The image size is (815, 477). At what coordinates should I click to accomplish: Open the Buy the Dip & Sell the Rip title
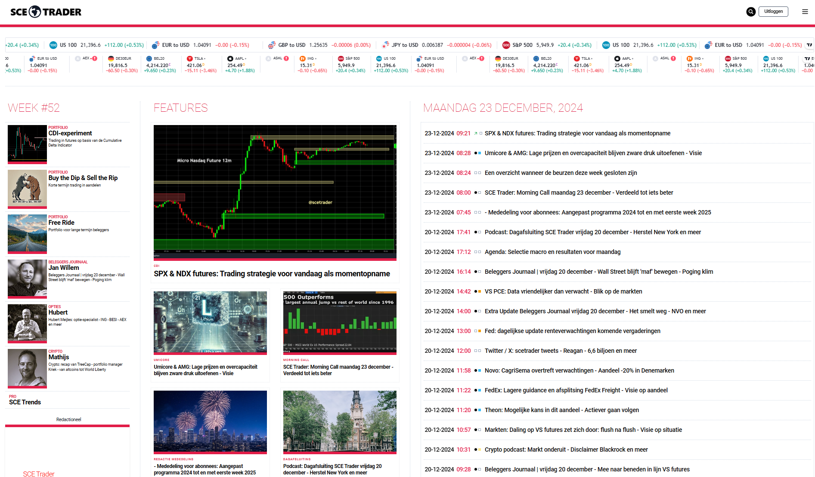[x=83, y=178]
